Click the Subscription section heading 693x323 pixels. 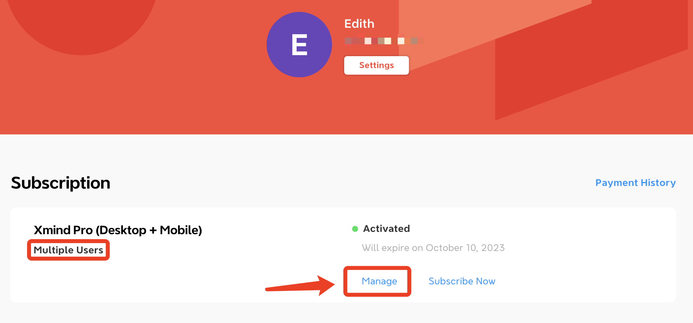60,183
